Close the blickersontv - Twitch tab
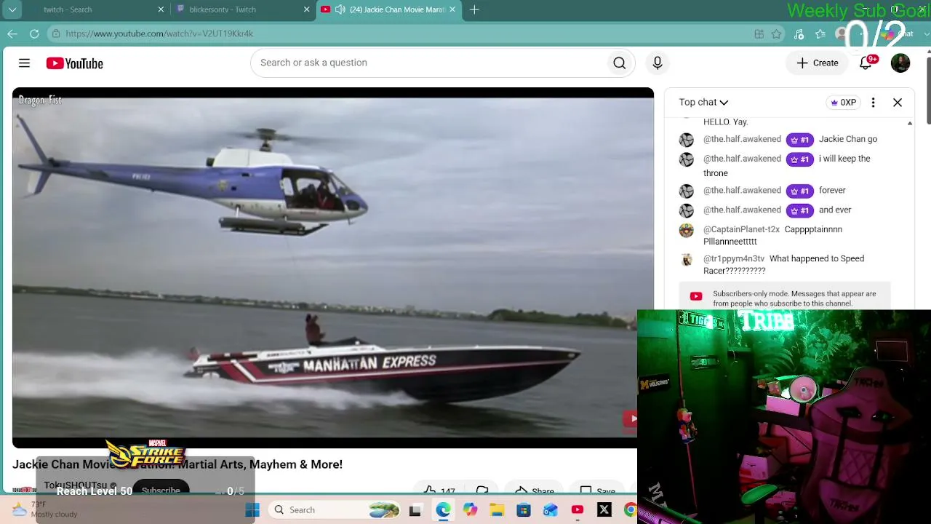Viewport: 931px width, 524px height. [306, 9]
